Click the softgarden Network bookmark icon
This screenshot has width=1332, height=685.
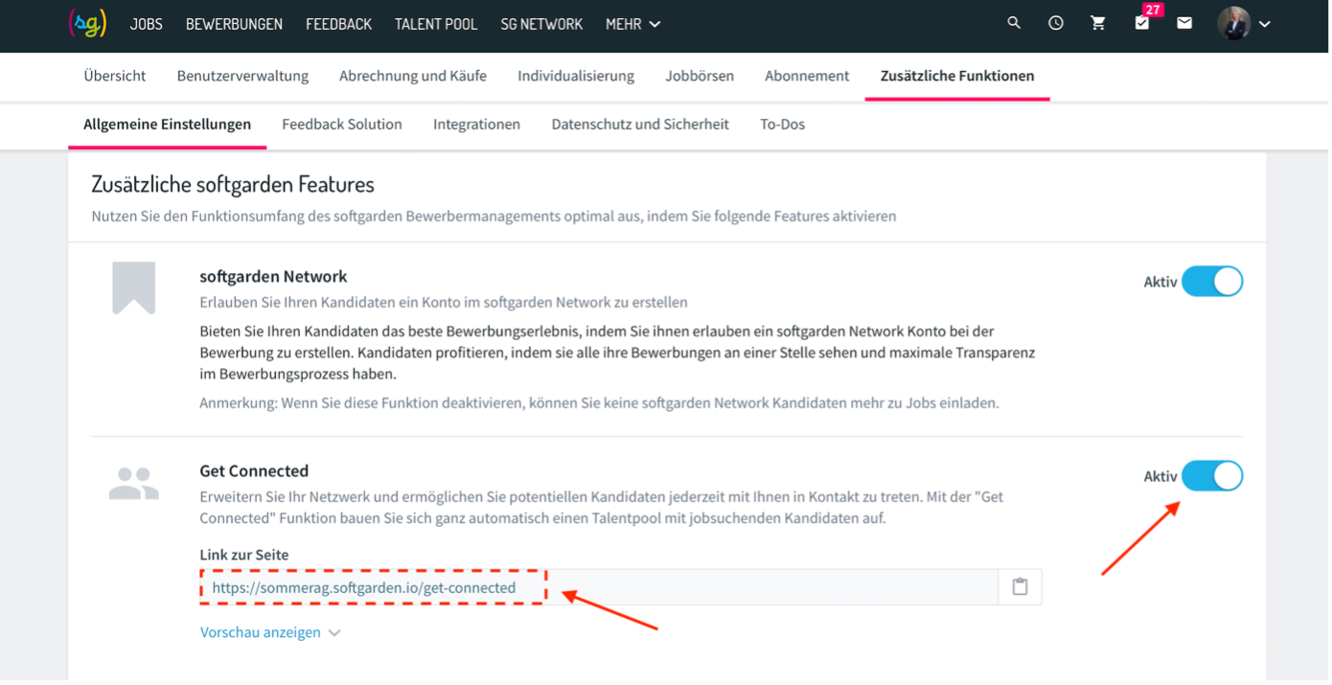point(133,288)
